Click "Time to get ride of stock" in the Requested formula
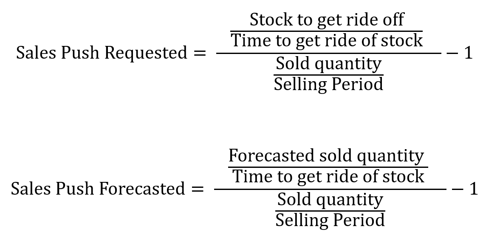Viewport: 500px width, 252px height. coord(327,41)
